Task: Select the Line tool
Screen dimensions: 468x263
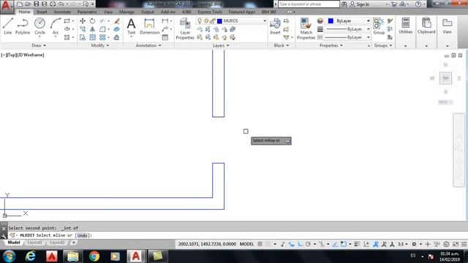Action: pos(8,26)
